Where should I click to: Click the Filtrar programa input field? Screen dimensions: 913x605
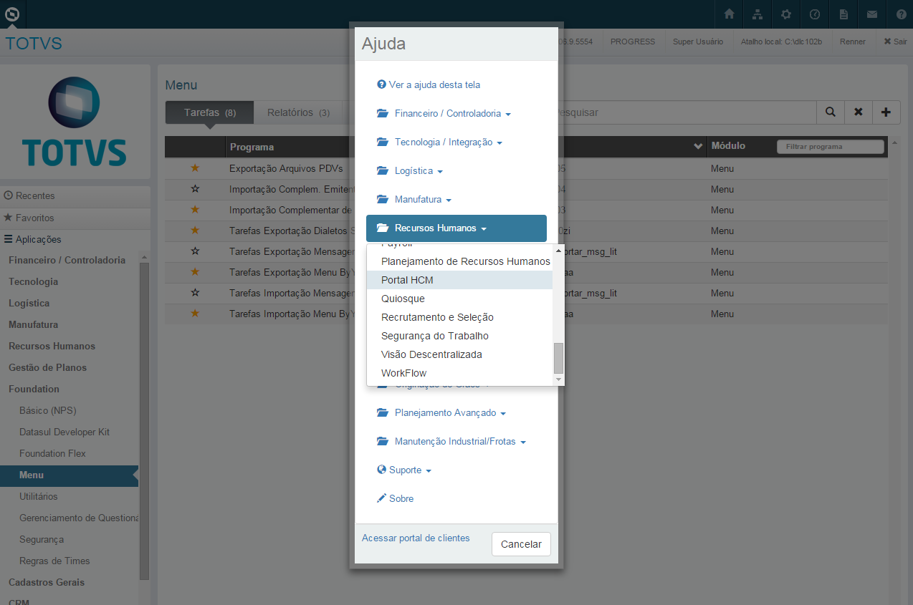831,146
